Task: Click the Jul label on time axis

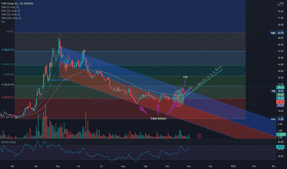Action: 101,166
